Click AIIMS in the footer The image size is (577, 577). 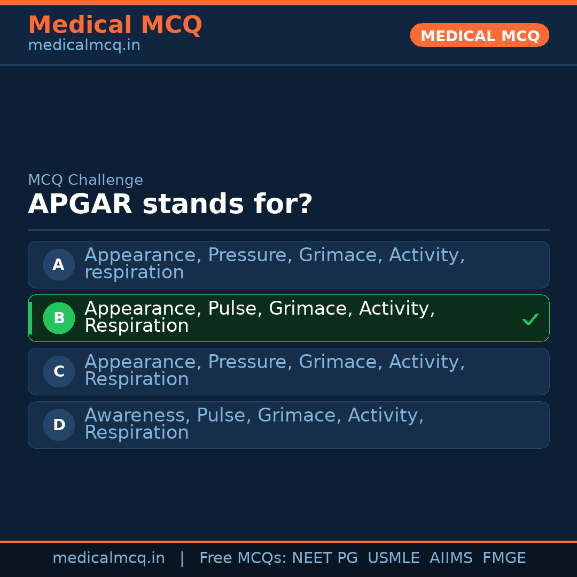point(451,558)
